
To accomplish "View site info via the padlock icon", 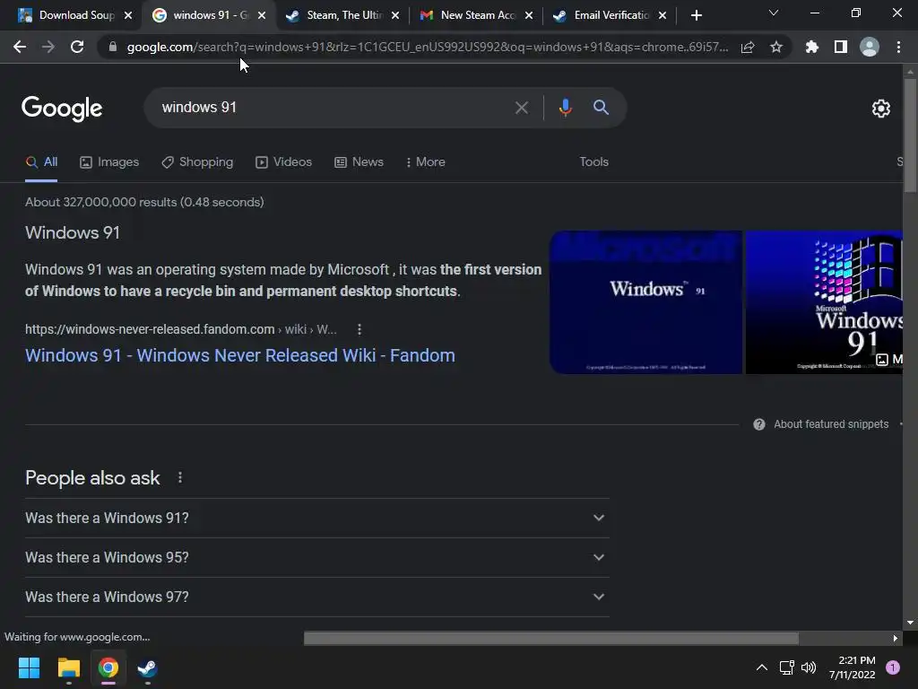I will [113, 47].
